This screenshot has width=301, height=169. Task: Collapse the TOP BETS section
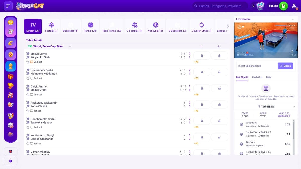point(295,107)
